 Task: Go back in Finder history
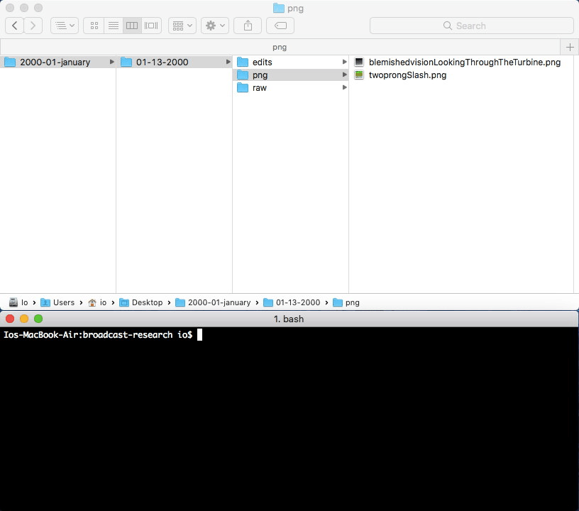coord(15,26)
